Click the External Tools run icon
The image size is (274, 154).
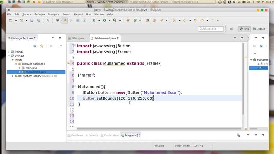[115, 21]
